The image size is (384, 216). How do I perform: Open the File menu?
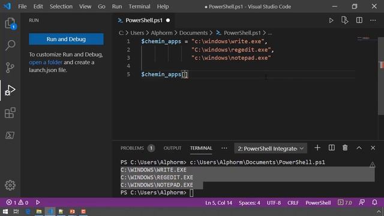point(22,7)
